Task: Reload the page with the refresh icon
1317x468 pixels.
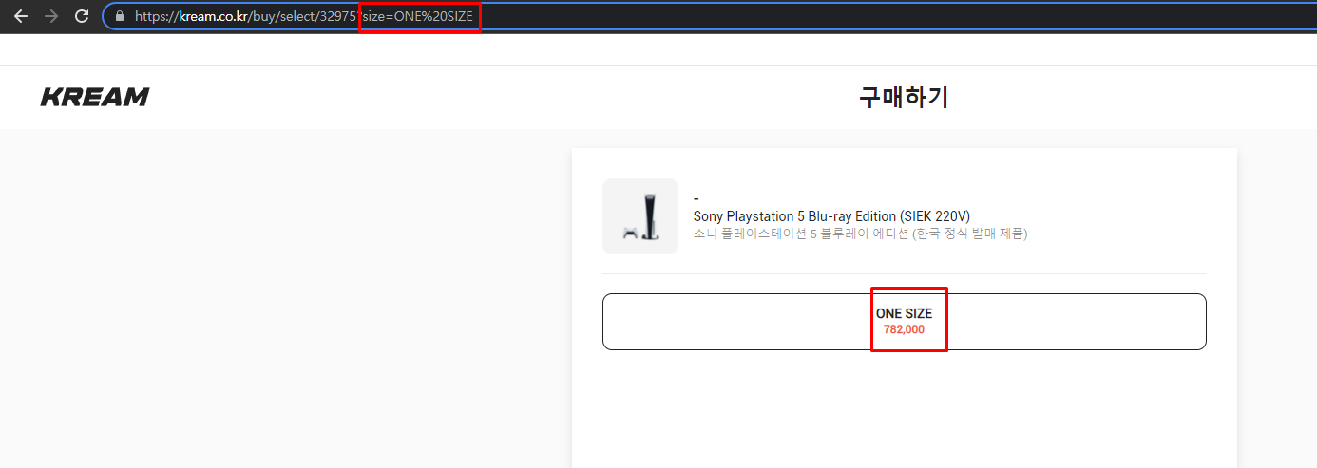Action: tap(82, 16)
